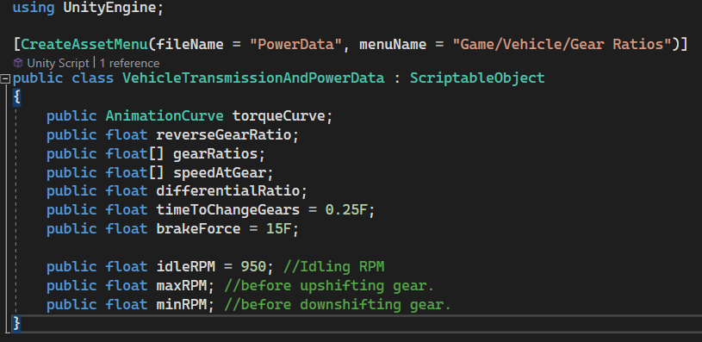Click the menuName parameter in the attribute
Screen dimensions: 702x342
tap(393, 45)
